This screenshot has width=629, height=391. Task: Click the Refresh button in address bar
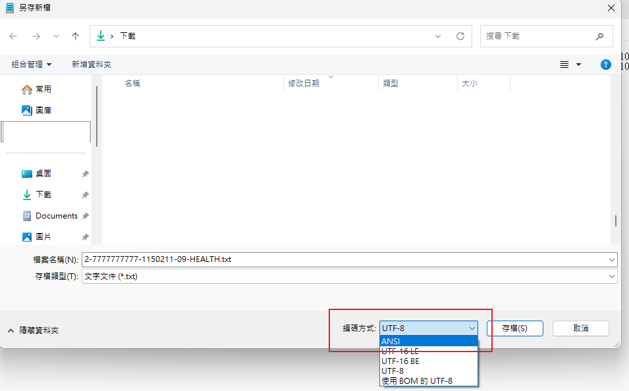click(460, 36)
